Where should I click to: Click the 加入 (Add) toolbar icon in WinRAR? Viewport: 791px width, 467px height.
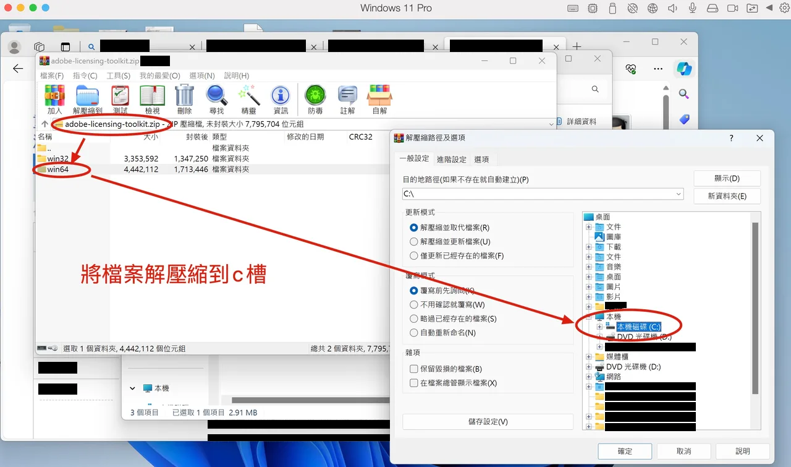pyautogui.click(x=54, y=100)
